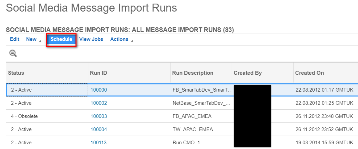This screenshot has height=149, width=358.
Task: Select the Run CMO_1 description cell
Action: (x=186, y=142)
